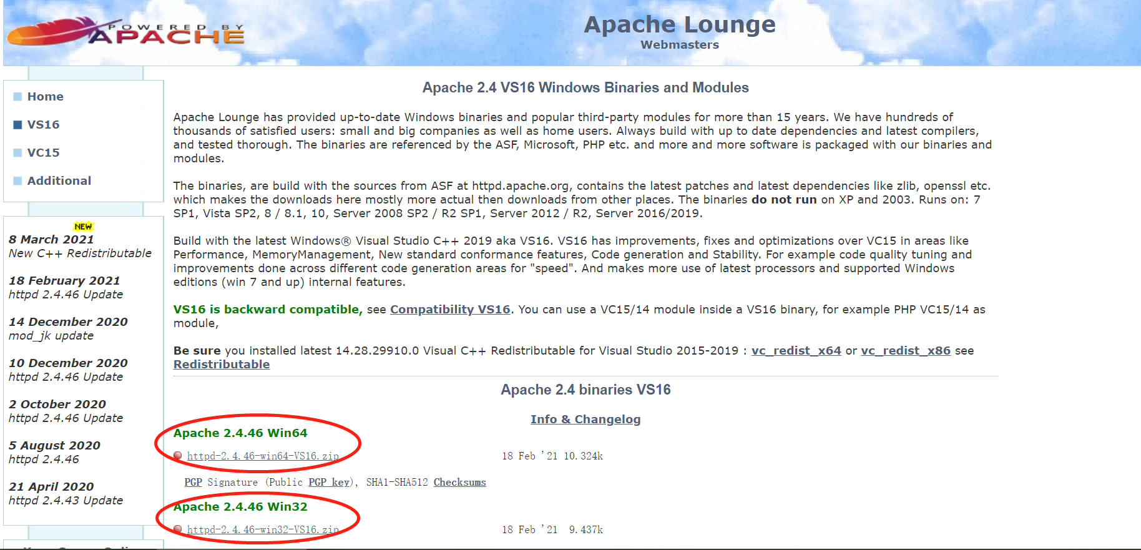The image size is (1141, 550).
Task: Click the win32 file size 9.437k
Action: 585,530
